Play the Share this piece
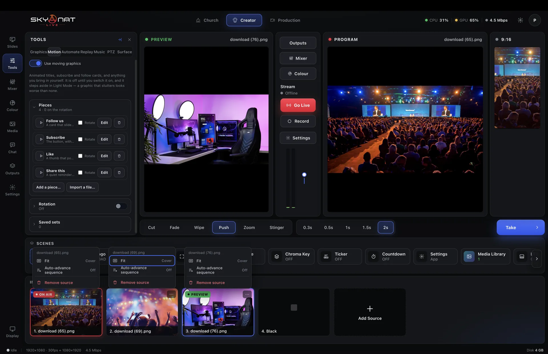Screen dimensions: 548x354 (41, 173)
